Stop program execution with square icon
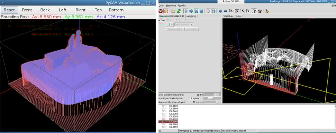Image resolution: width=336 pixels, height=133 pixels. coord(201,11)
